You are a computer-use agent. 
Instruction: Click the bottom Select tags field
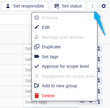(51, 102)
